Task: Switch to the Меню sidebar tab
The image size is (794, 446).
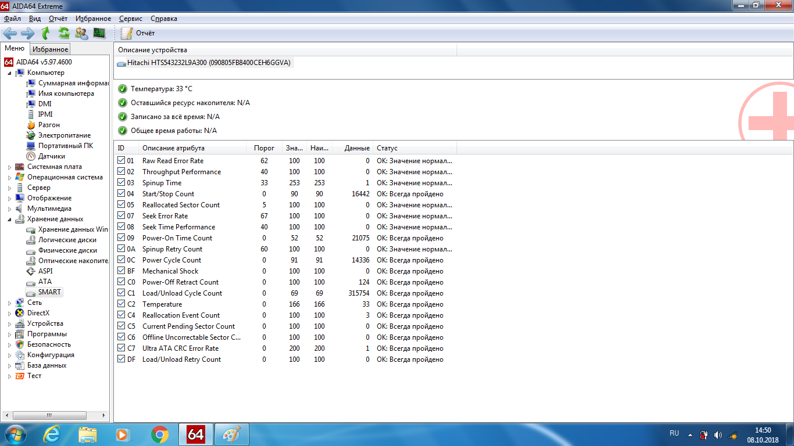Action: [x=15, y=49]
